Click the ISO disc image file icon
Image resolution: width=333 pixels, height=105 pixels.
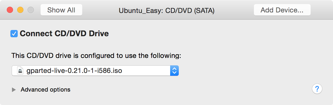(x=20, y=70)
